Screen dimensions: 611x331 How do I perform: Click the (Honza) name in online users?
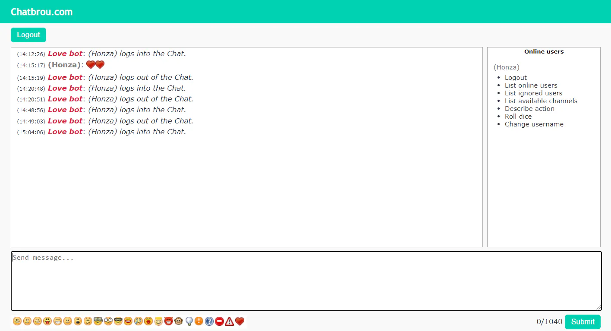pos(507,67)
